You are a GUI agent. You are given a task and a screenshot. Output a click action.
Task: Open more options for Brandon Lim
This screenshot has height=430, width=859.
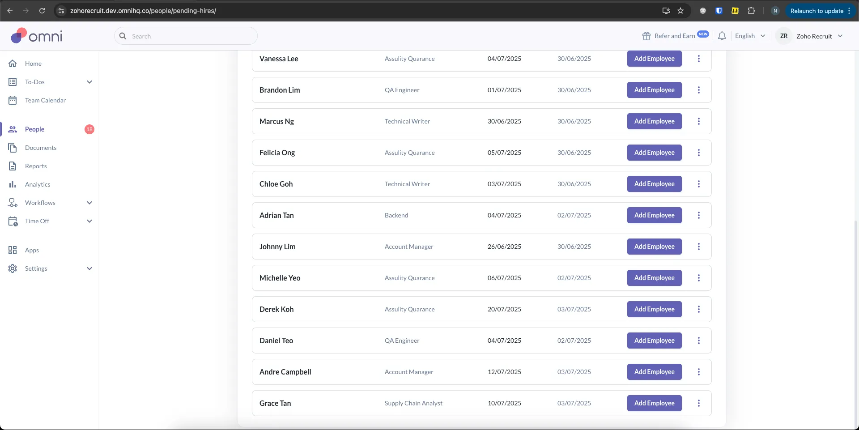click(698, 90)
